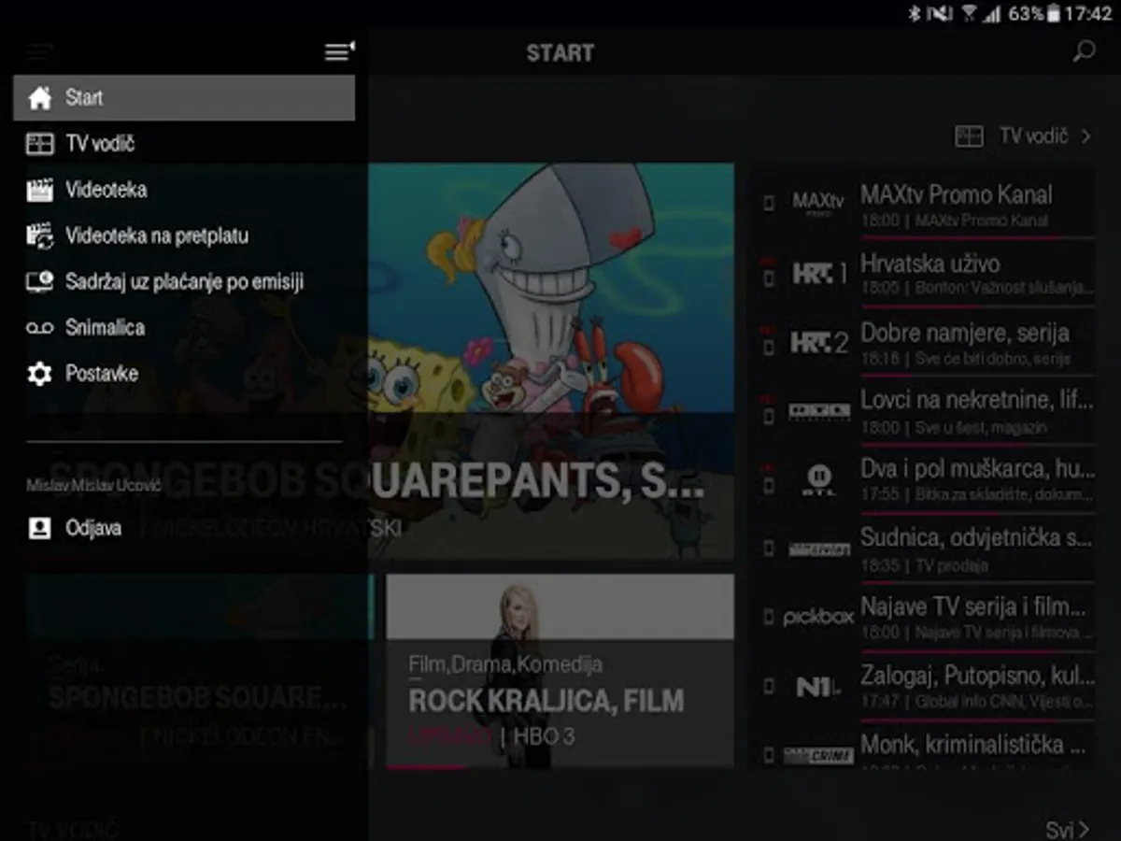1121x841 pixels.
Task: Tap the phone icon next to pickbox
Action: [x=769, y=618]
